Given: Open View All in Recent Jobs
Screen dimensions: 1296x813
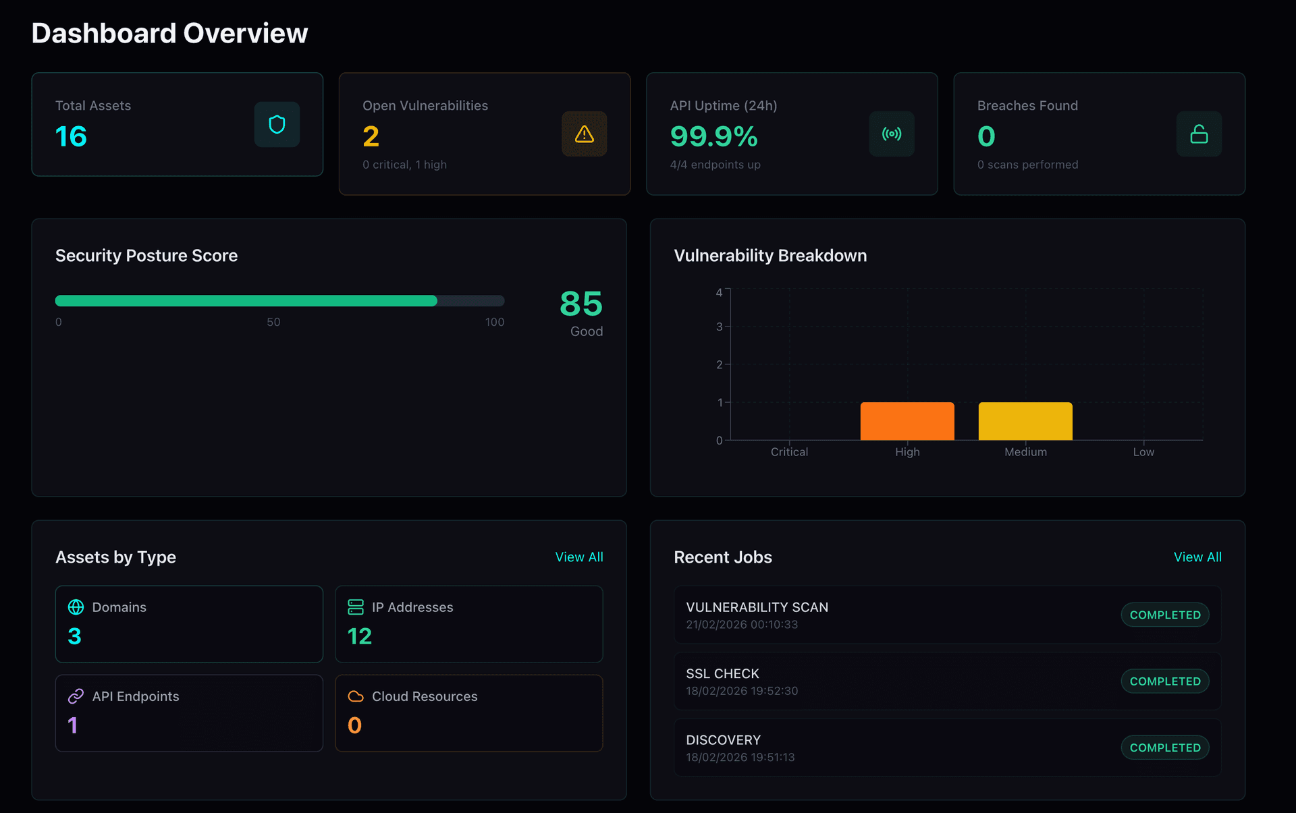Looking at the screenshot, I should point(1197,557).
